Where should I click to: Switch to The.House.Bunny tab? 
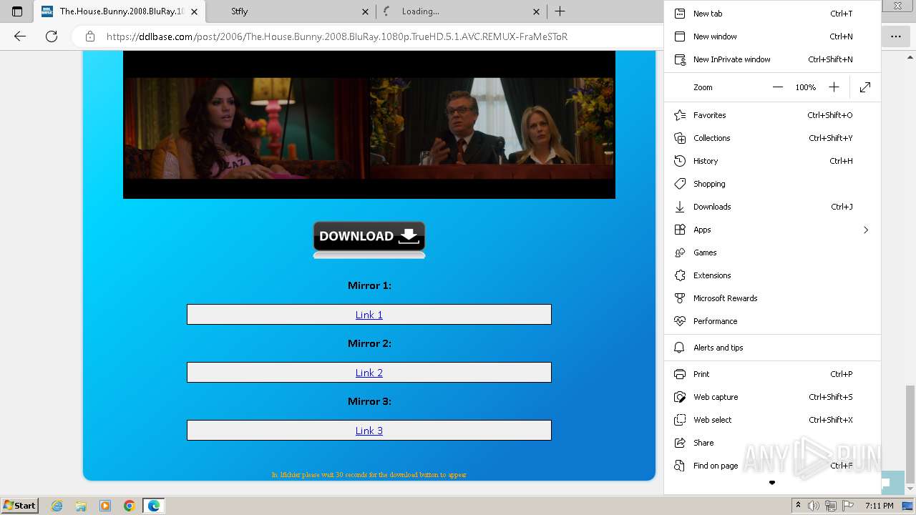pos(119,11)
